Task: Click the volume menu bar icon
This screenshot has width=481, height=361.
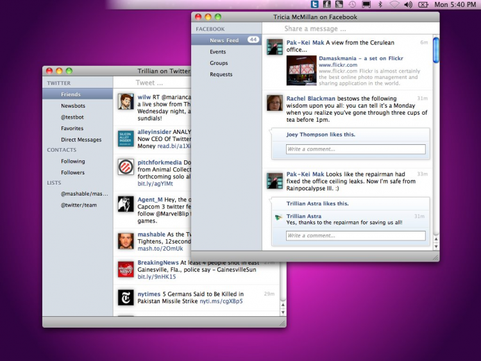Action: coord(409,4)
